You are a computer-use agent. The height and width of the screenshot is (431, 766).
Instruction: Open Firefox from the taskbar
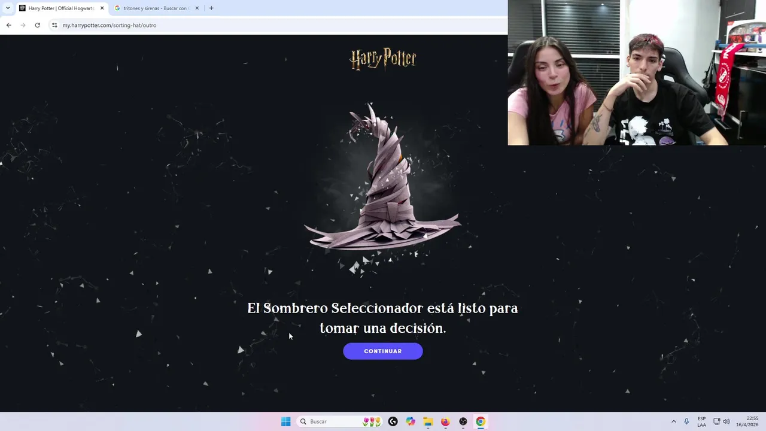(x=445, y=421)
